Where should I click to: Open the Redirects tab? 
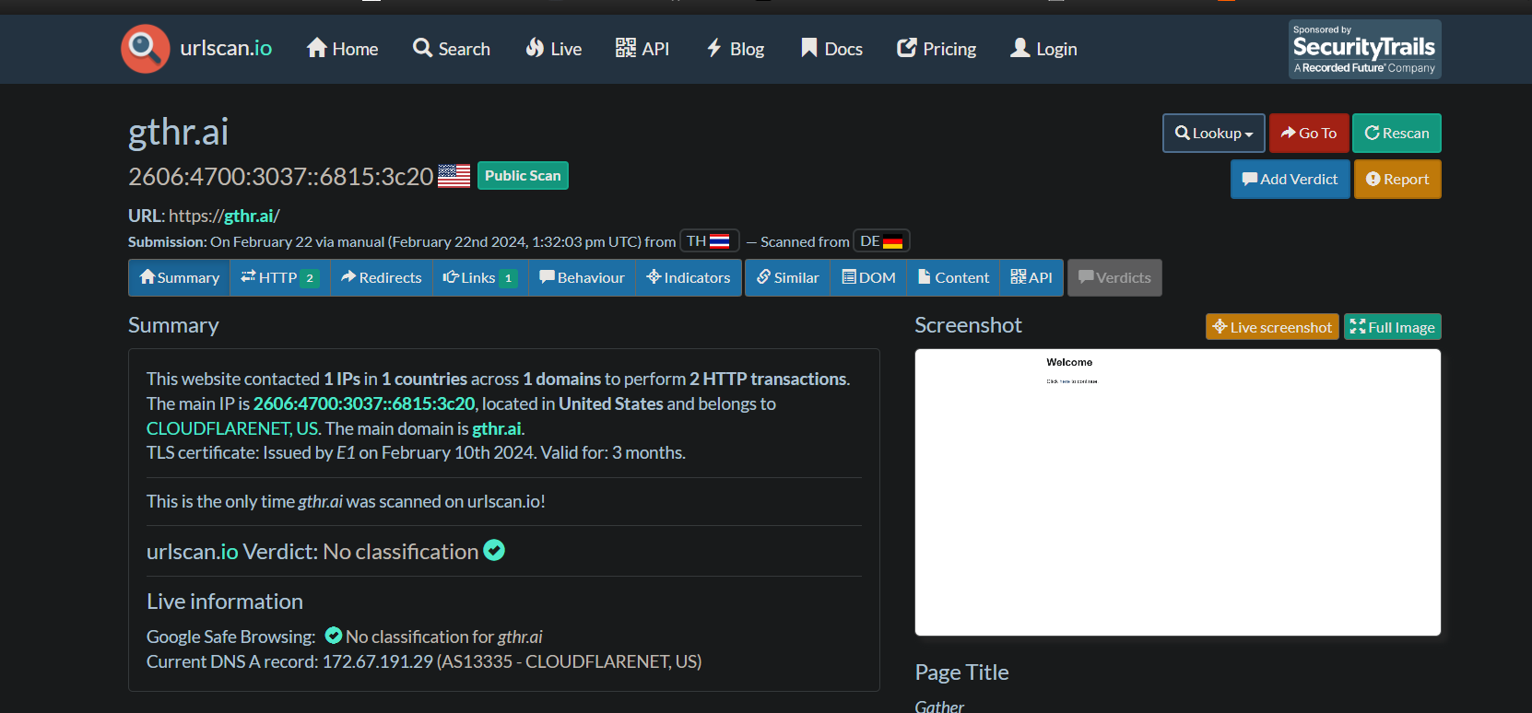tap(382, 278)
